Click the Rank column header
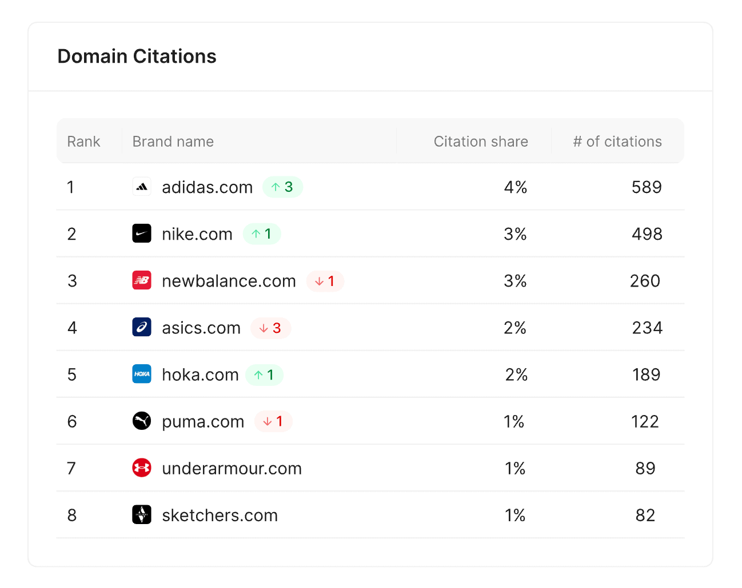 pyautogui.click(x=83, y=142)
